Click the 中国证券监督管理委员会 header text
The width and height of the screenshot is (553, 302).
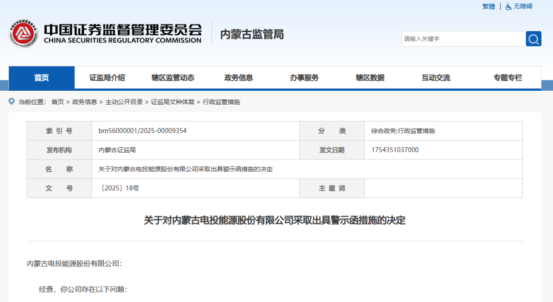[x=123, y=30]
